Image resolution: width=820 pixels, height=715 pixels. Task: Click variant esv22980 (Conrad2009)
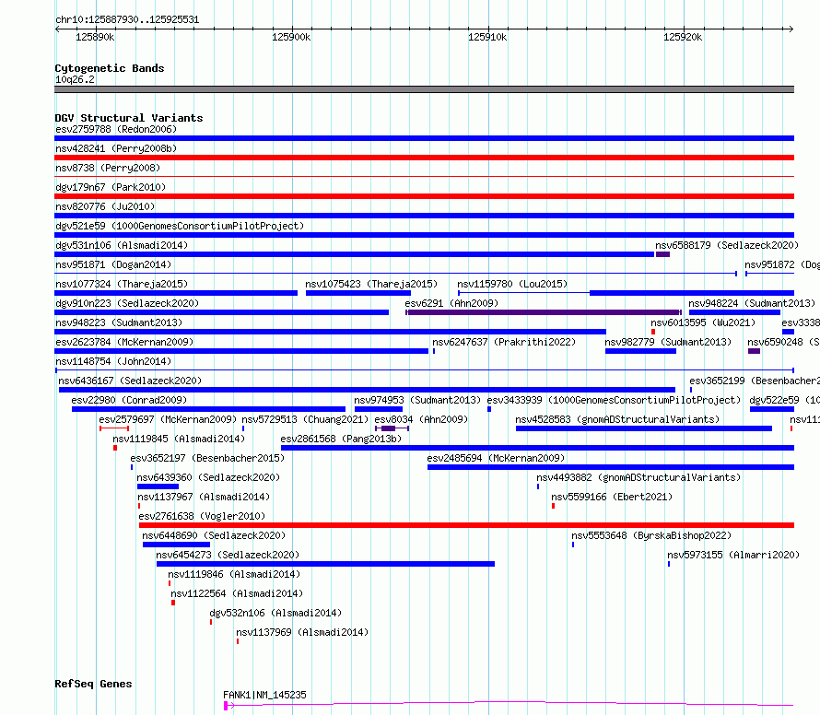(129, 400)
